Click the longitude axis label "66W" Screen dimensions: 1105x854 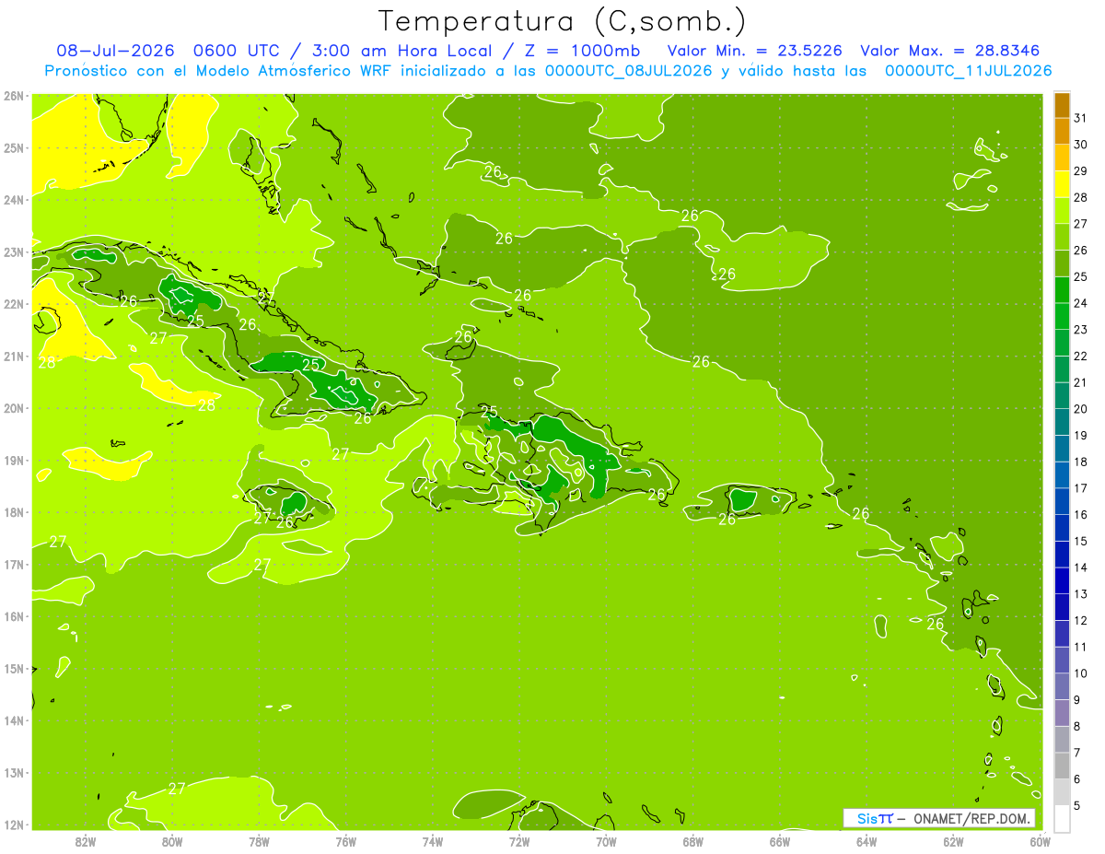[x=780, y=840]
